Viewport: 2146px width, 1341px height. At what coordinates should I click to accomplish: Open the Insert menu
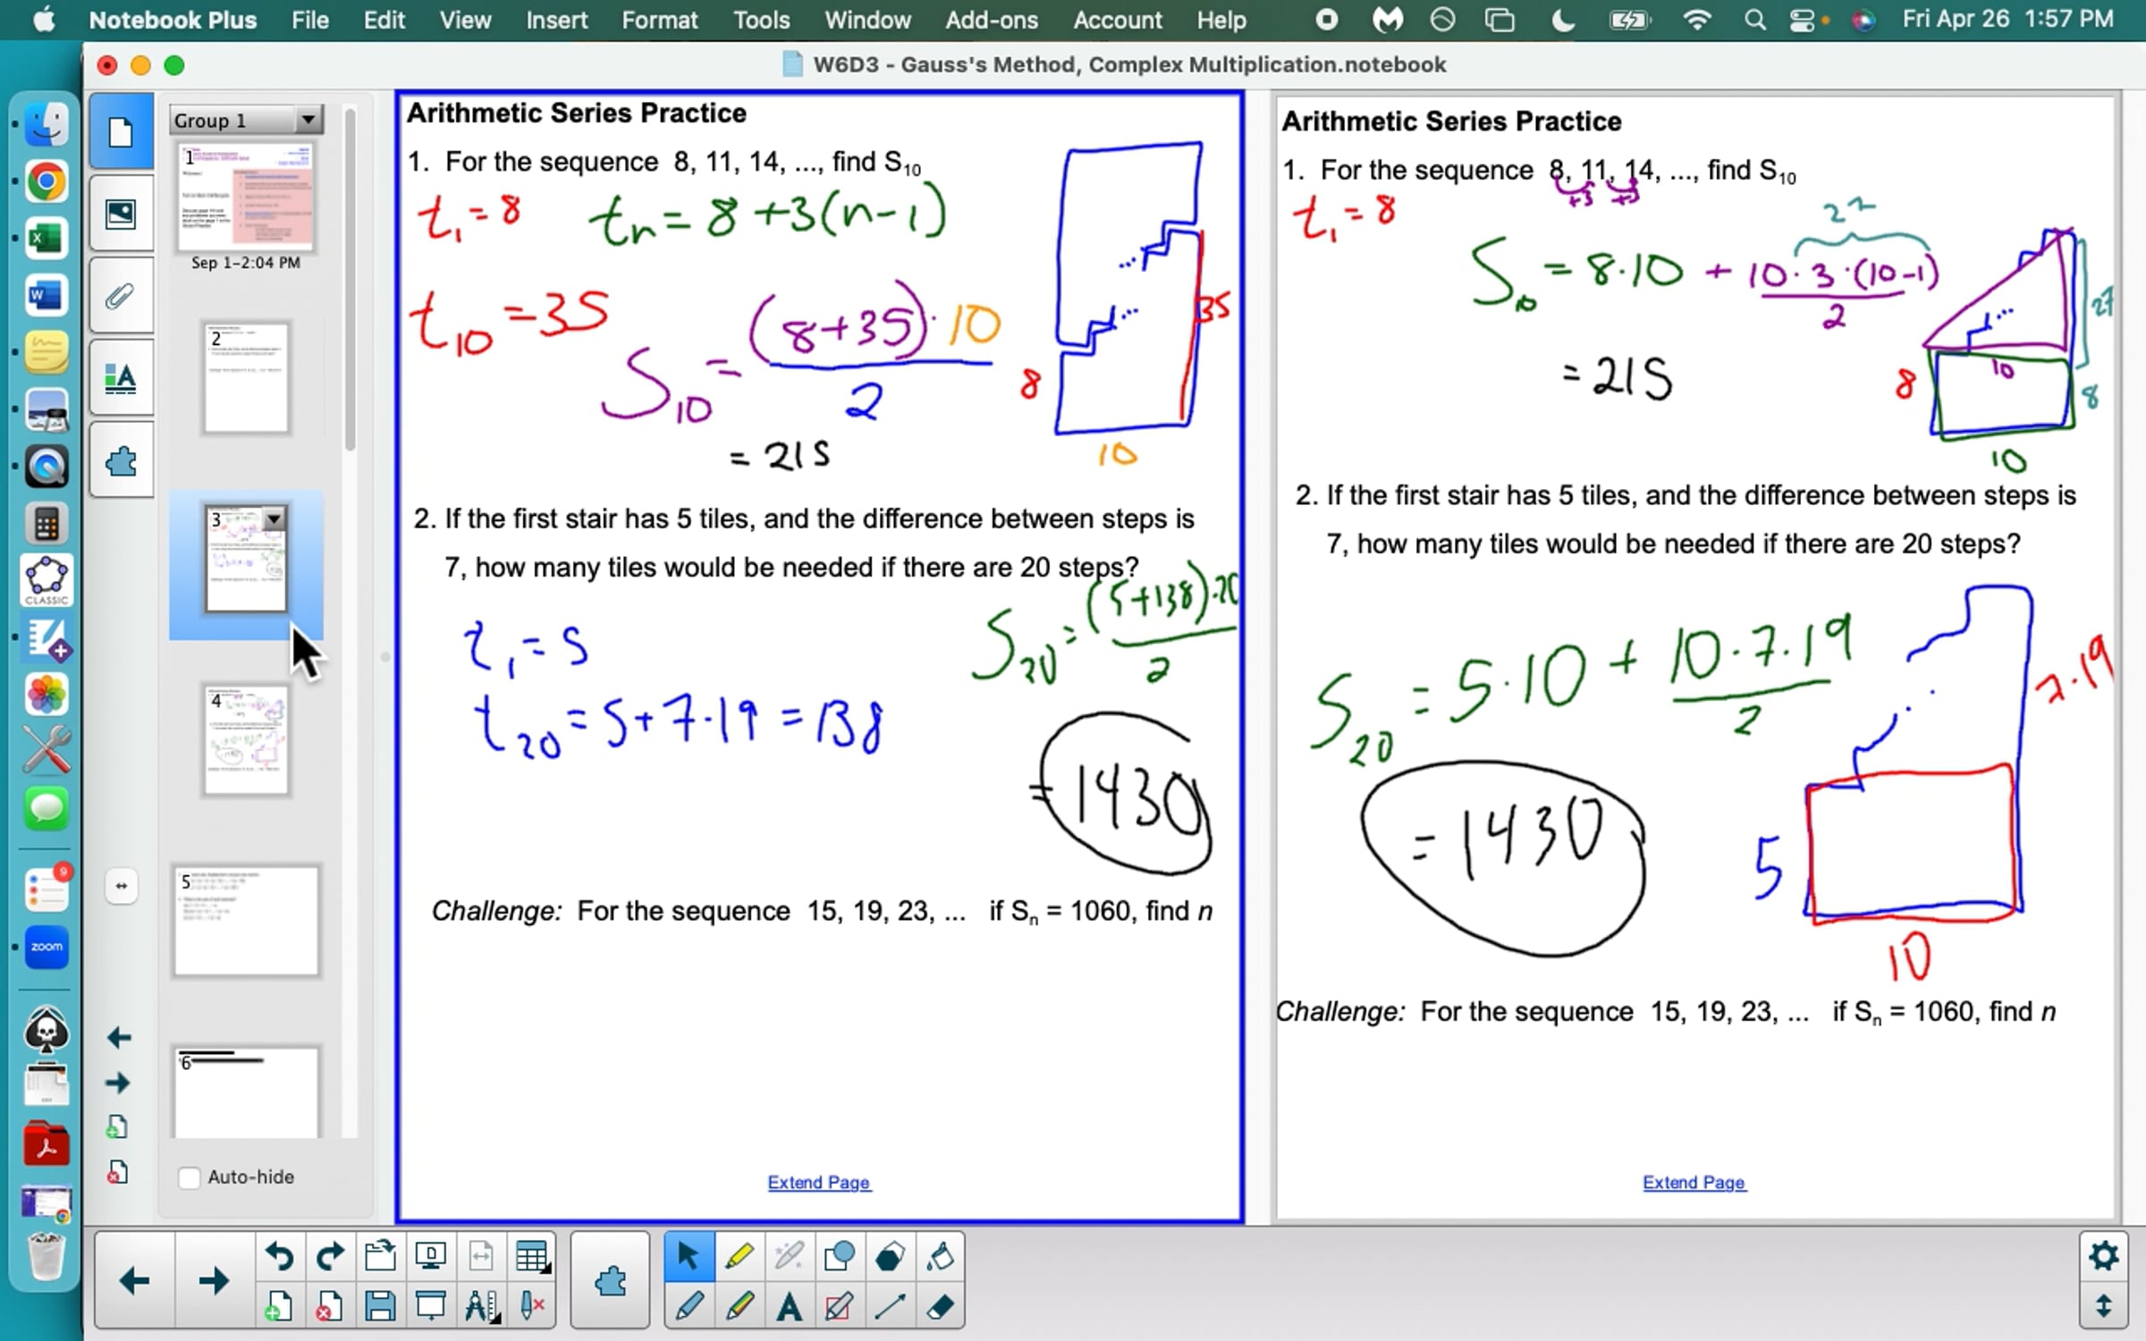(x=556, y=20)
